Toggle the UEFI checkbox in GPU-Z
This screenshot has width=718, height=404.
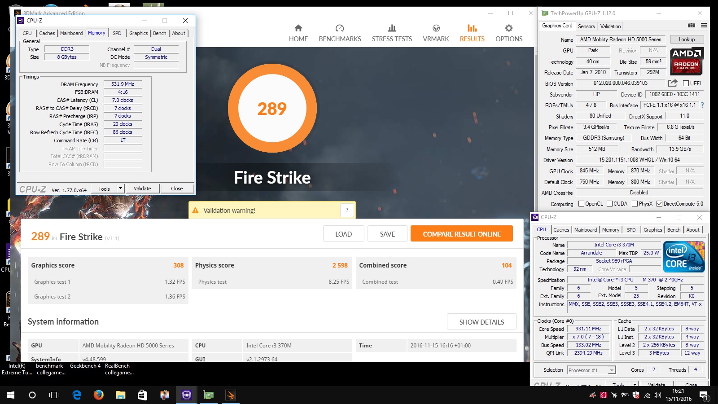tap(686, 83)
